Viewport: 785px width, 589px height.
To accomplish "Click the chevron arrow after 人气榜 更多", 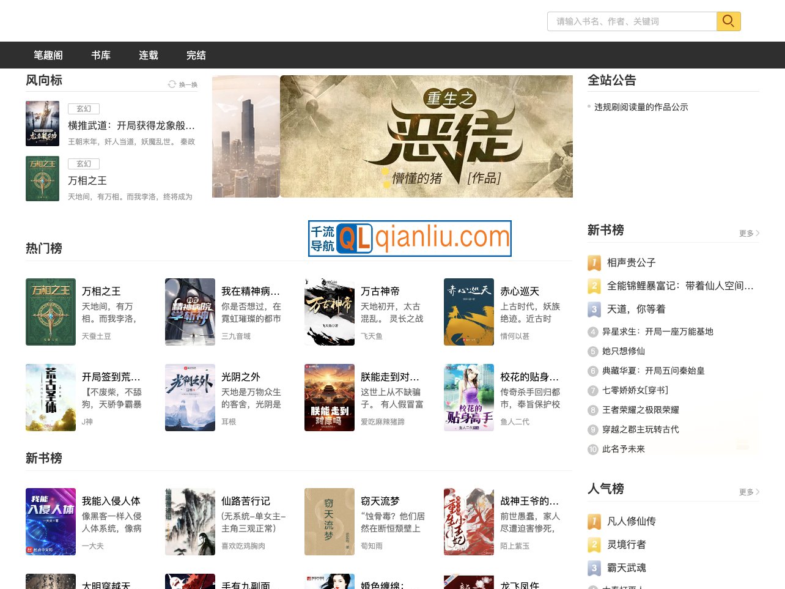I will [x=757, y=491].
